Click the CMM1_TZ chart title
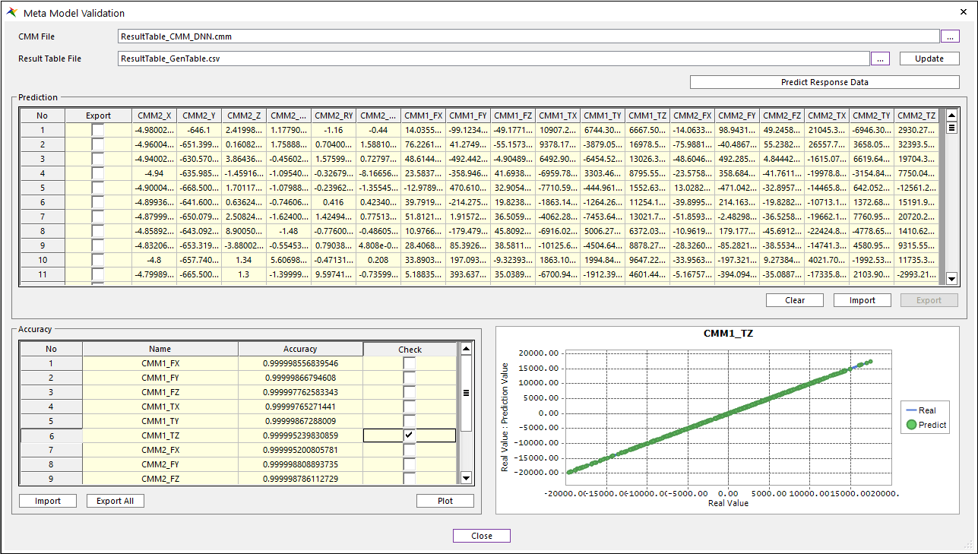Image resolution: width=978 pixels, height=554 pixels. tap(727, 333)
